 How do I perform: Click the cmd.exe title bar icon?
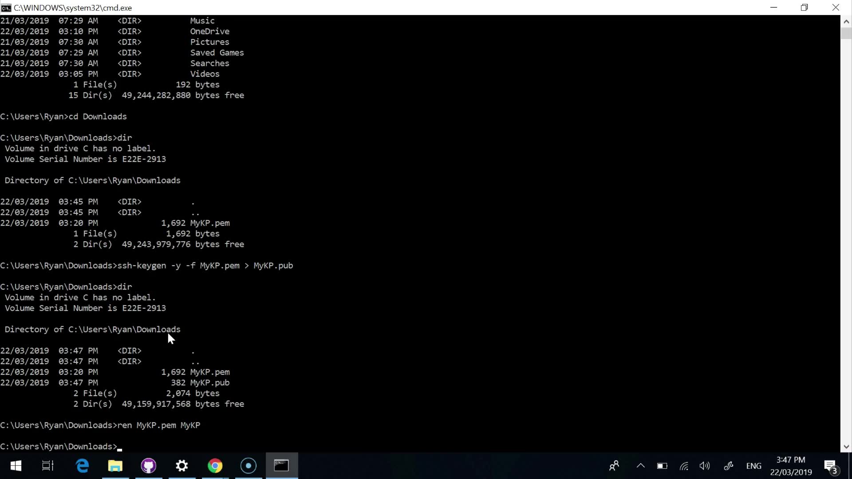pyautogui.click(x=6, y=8)
